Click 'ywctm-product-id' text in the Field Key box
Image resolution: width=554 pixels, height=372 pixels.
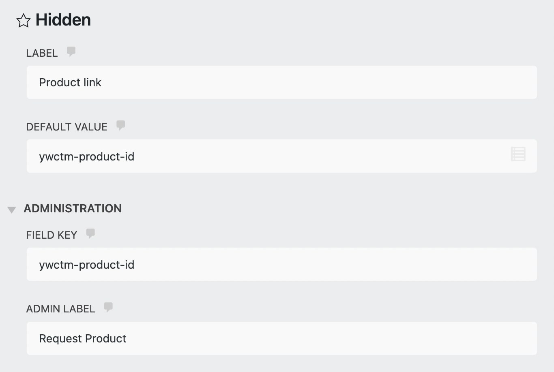point(87,265)
